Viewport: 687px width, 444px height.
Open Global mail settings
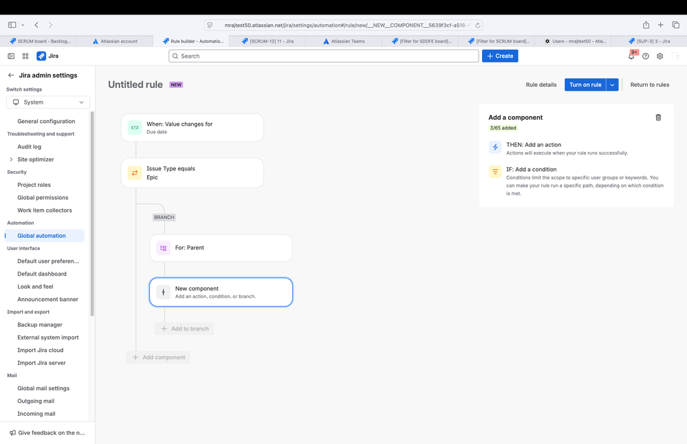[x=43, y=388]
